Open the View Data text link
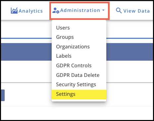This screenshot has height=121, width=154. [136, 11]
